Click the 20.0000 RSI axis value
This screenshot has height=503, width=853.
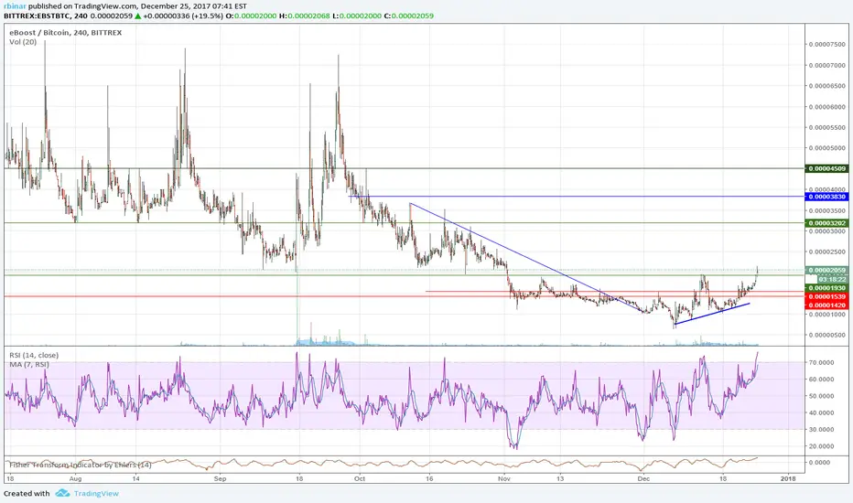[x=822, y=446]
